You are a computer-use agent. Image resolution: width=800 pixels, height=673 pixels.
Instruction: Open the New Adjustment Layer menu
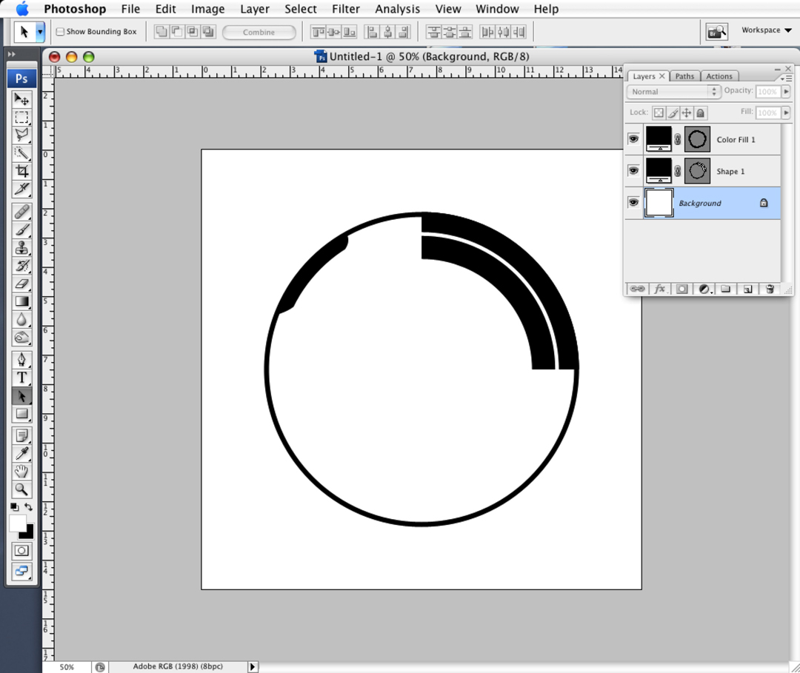click(x=704, y=289)
